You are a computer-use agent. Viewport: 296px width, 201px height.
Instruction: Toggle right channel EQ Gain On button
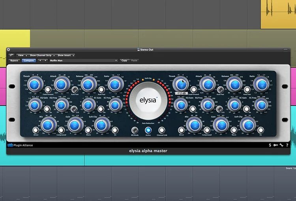[193, 109]
